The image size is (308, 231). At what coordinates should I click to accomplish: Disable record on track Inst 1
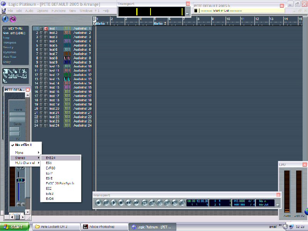coord(46,28)
